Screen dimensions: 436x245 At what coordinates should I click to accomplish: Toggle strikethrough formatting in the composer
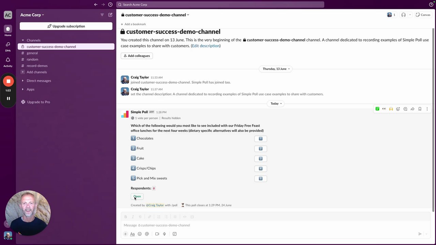(x=140, y=217)
